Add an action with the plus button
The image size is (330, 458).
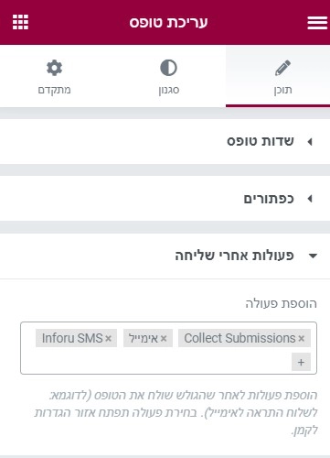tap(301, 362)
